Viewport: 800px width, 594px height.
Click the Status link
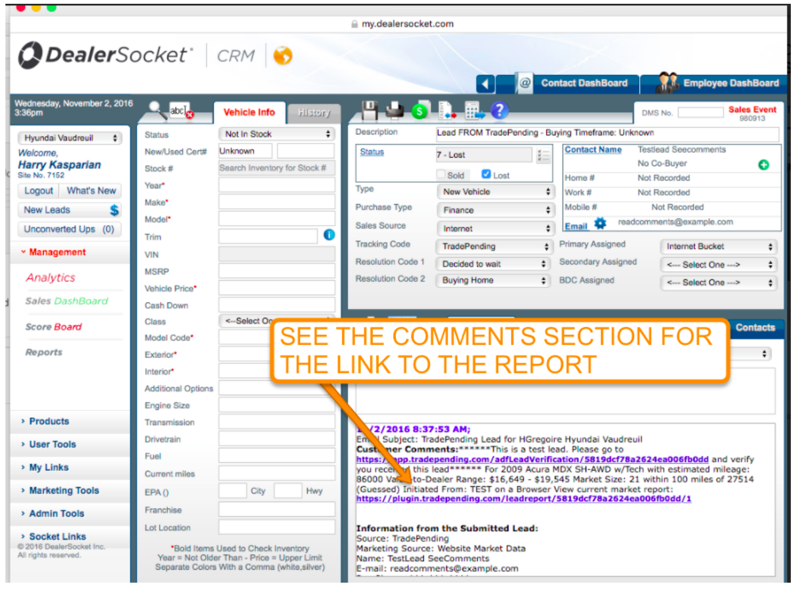tap(371, 152)
